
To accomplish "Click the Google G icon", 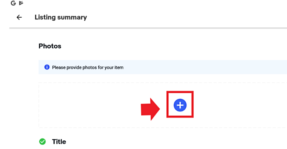I will 13,3.
